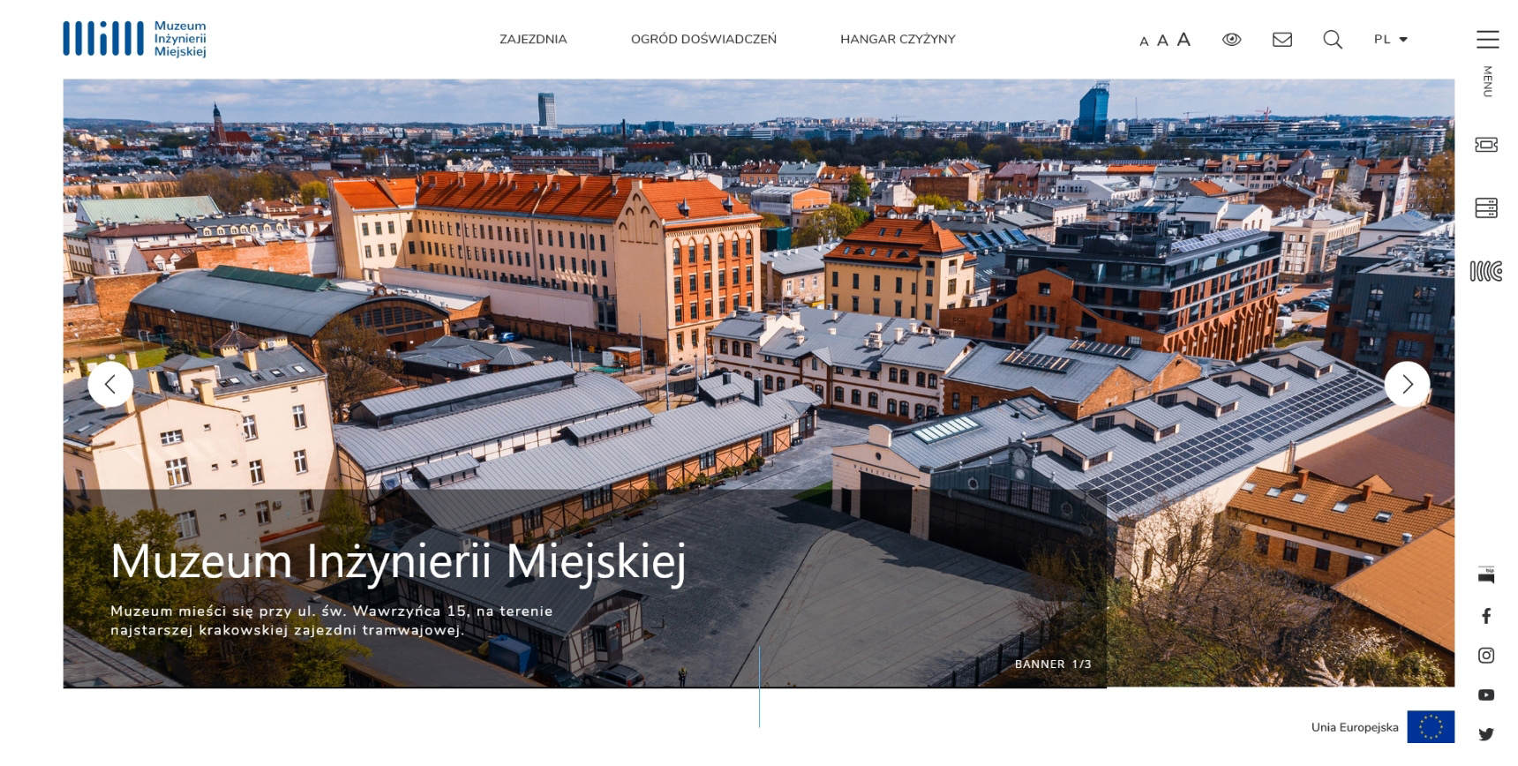1518x766 pixels.
Task: Open search with the magnifier icon
Action: click(1333, 40)
